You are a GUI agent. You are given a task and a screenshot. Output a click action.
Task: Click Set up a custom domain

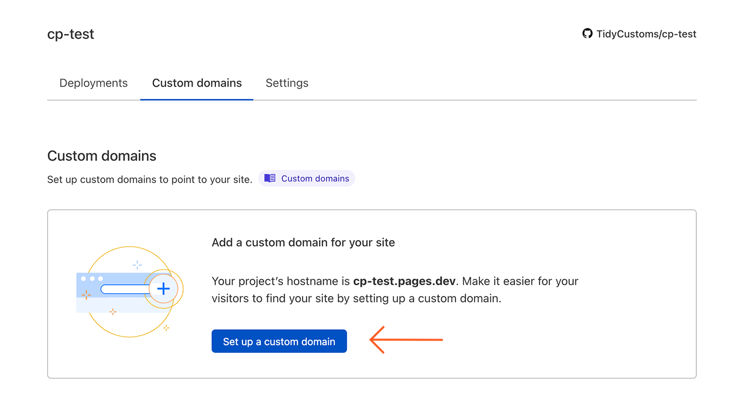coord(279,341)
